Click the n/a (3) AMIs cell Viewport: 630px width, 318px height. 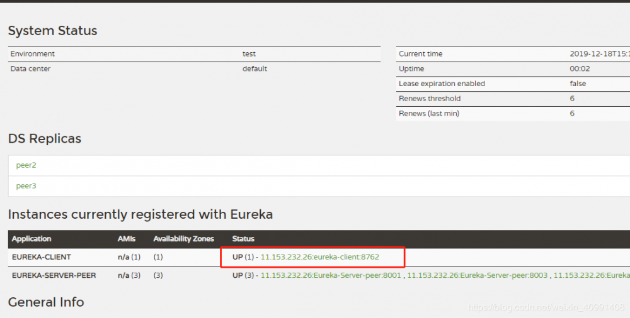129,275
